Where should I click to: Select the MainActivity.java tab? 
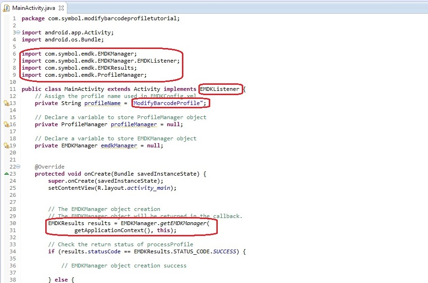click(x=34, y=8)
